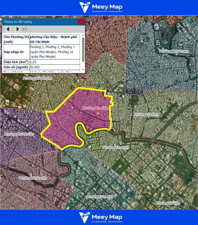Viewport: 198px width, 225px height.
Task: Select the Phường Phú Nhuận area
Action: click(19, 134)
